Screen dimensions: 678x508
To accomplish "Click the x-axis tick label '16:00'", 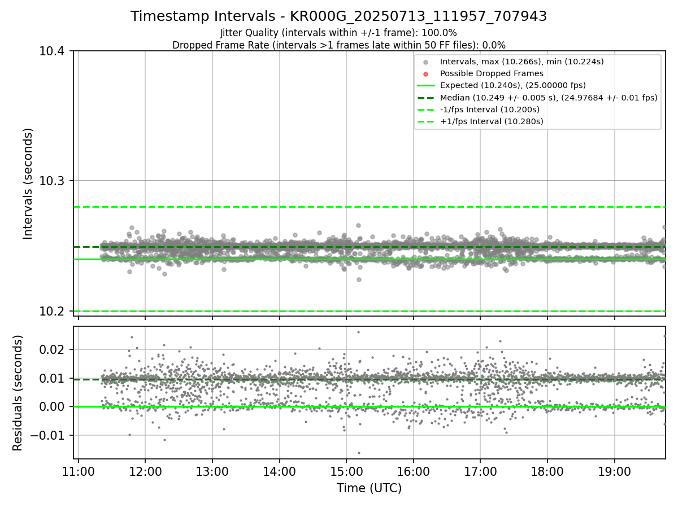I will point(413,471).
